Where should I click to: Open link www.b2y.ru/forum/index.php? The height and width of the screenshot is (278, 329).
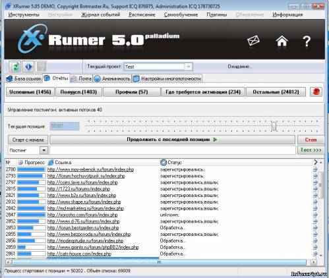tap(82, 196)
